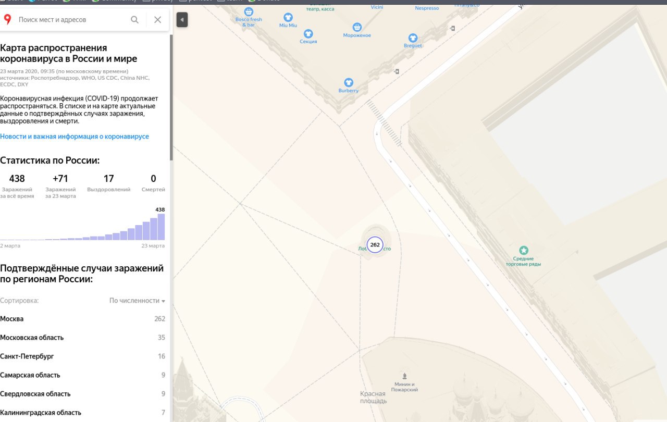Click the '23 марта' chart axis label

point(153,245)
